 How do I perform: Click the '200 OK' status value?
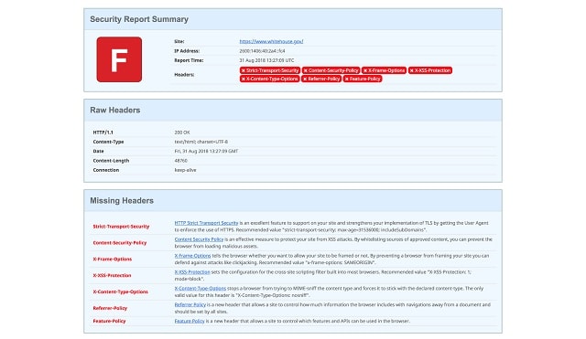182,132
